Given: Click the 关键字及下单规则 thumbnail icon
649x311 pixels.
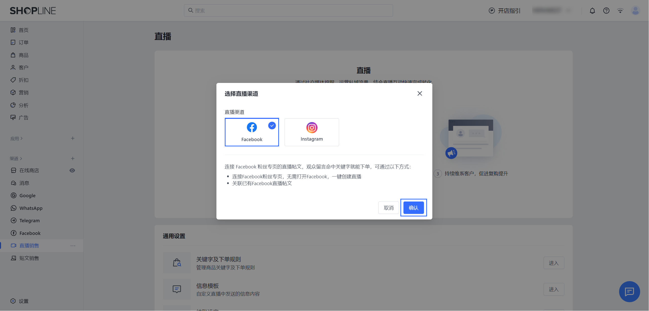Looking at the screenshot, I should (x=177, y=263).
